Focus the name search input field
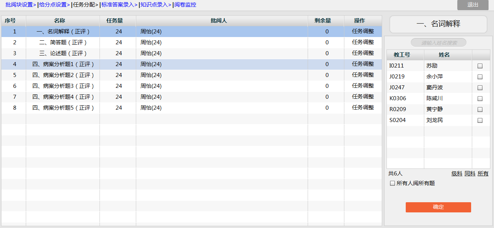494x228 pixels. coord(438,43)
